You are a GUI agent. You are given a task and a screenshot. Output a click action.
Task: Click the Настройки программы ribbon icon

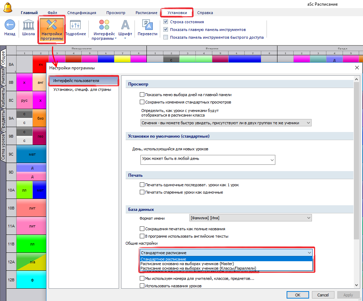52,25
